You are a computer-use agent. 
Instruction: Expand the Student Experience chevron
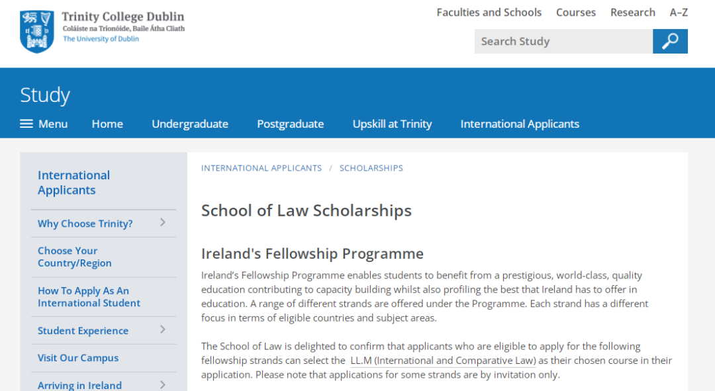click(x=163, y=329)
